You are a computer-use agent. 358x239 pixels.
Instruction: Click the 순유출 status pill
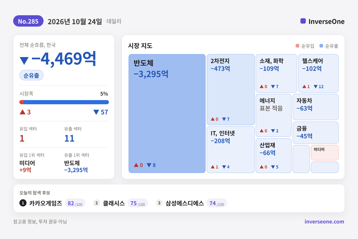click(31, 75)
